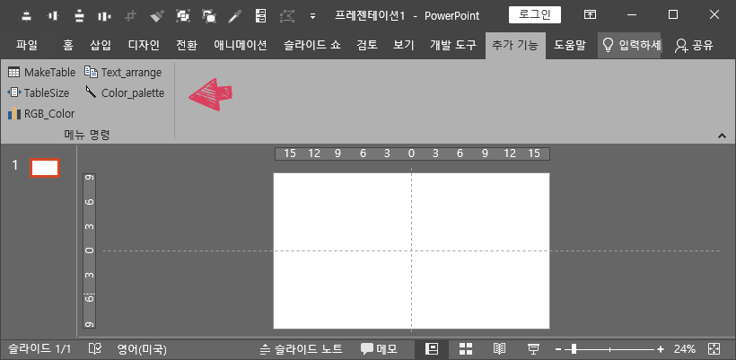Run the Text_arrange add-in command

pos(123,73)
